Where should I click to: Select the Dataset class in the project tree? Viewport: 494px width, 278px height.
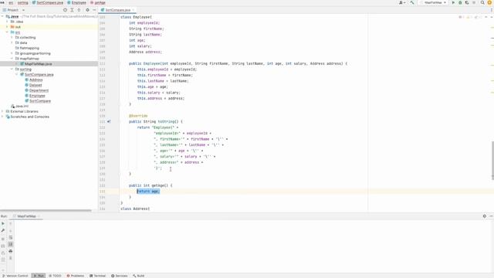coord(36,85)
